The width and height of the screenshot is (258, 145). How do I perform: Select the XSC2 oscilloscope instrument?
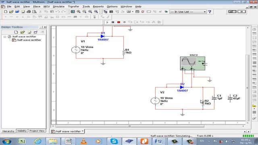coord(193,63)
